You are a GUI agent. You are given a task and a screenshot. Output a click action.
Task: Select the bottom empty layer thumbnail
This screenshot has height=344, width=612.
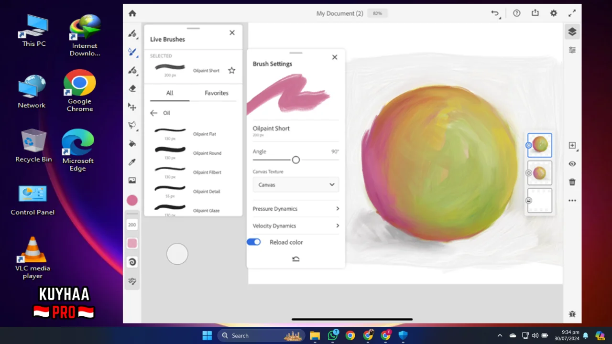coord(540,201)
